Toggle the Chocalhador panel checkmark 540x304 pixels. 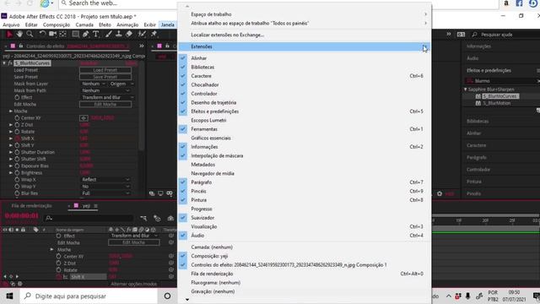click(x=183, y=84)
